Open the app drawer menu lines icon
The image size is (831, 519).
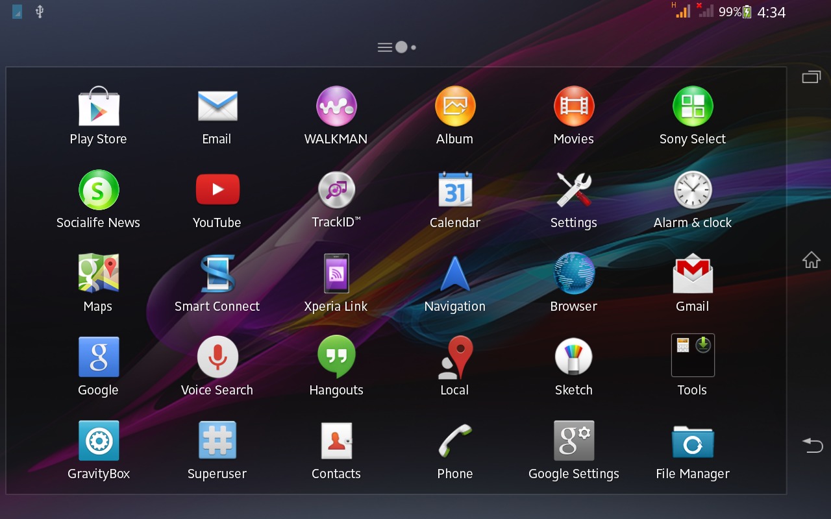(385, 47)
